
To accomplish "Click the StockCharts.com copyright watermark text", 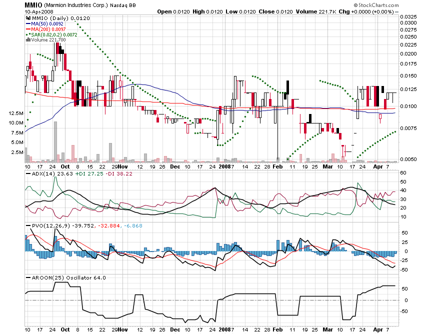I will pos(376,5).
